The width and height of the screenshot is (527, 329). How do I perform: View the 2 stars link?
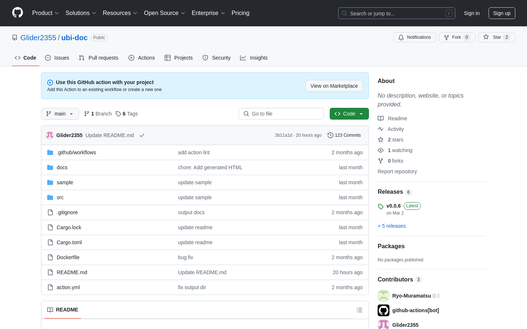pos(390,140)
